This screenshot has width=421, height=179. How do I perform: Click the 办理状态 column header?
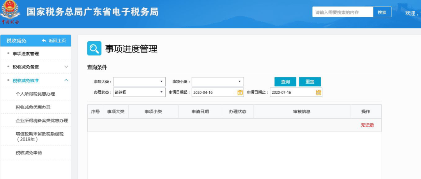[x=238, y=111]
